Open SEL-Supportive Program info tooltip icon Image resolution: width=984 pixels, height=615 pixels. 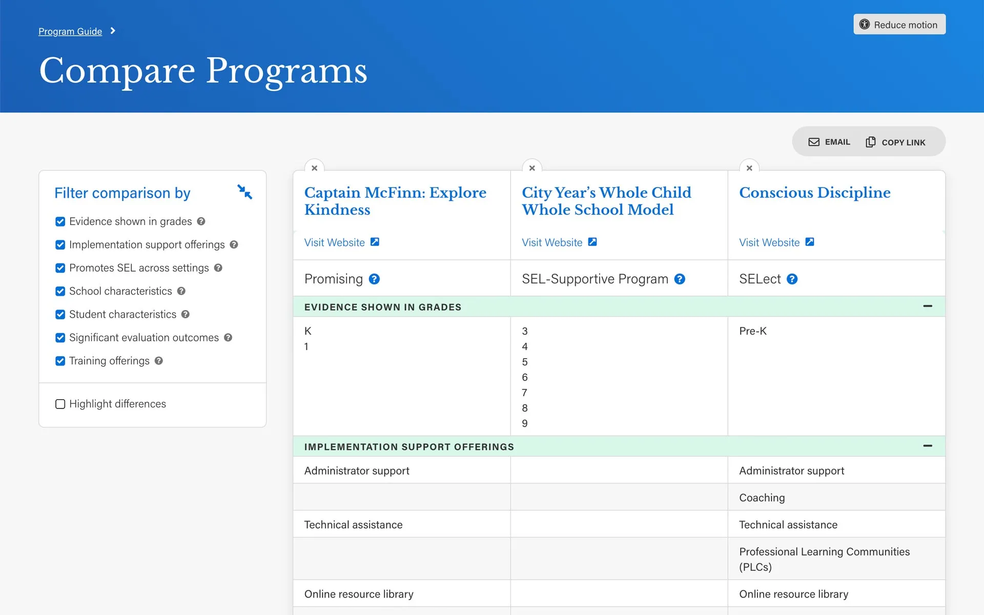coord(680,279)
